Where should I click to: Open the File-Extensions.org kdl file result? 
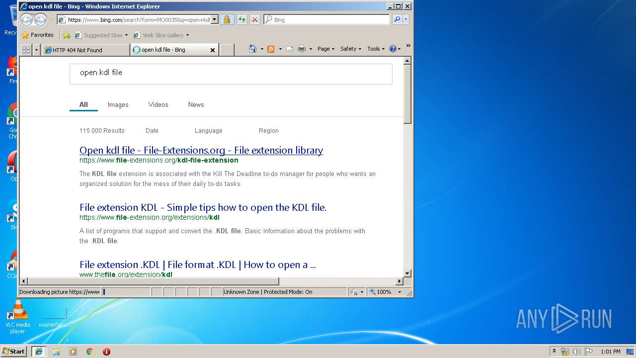tap(201, 150)
